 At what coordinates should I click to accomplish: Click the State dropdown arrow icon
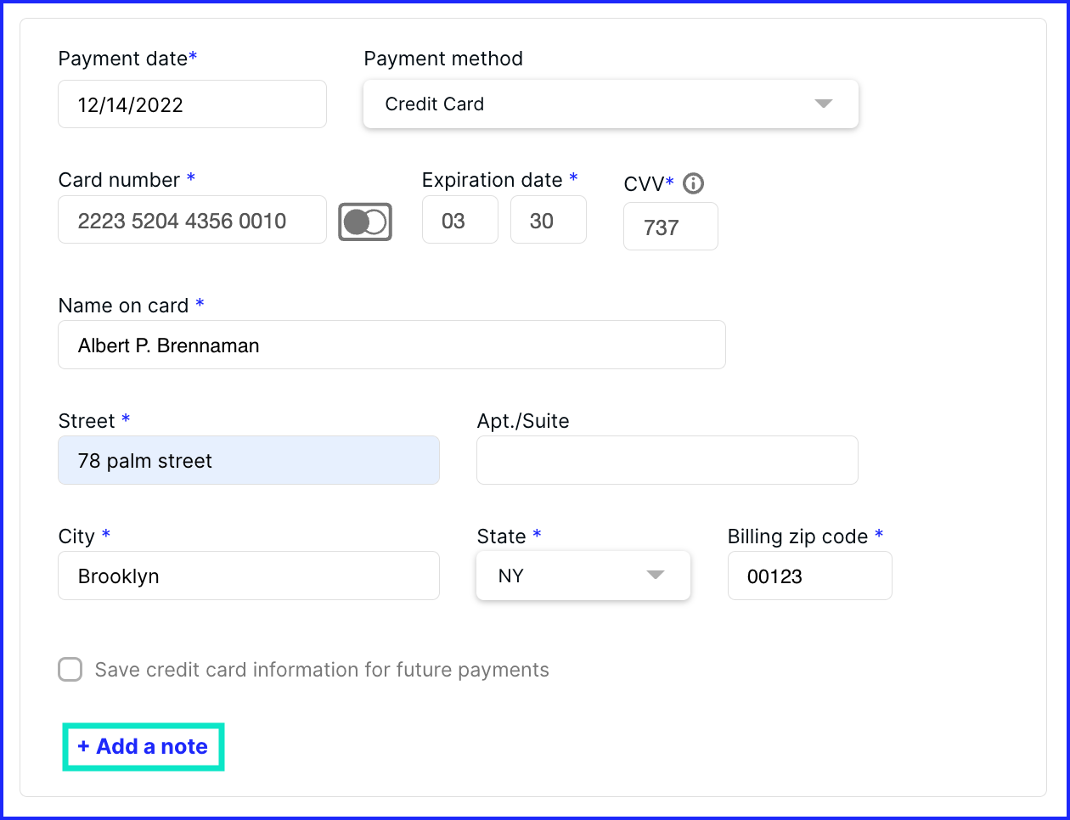[x=655, y=576]
